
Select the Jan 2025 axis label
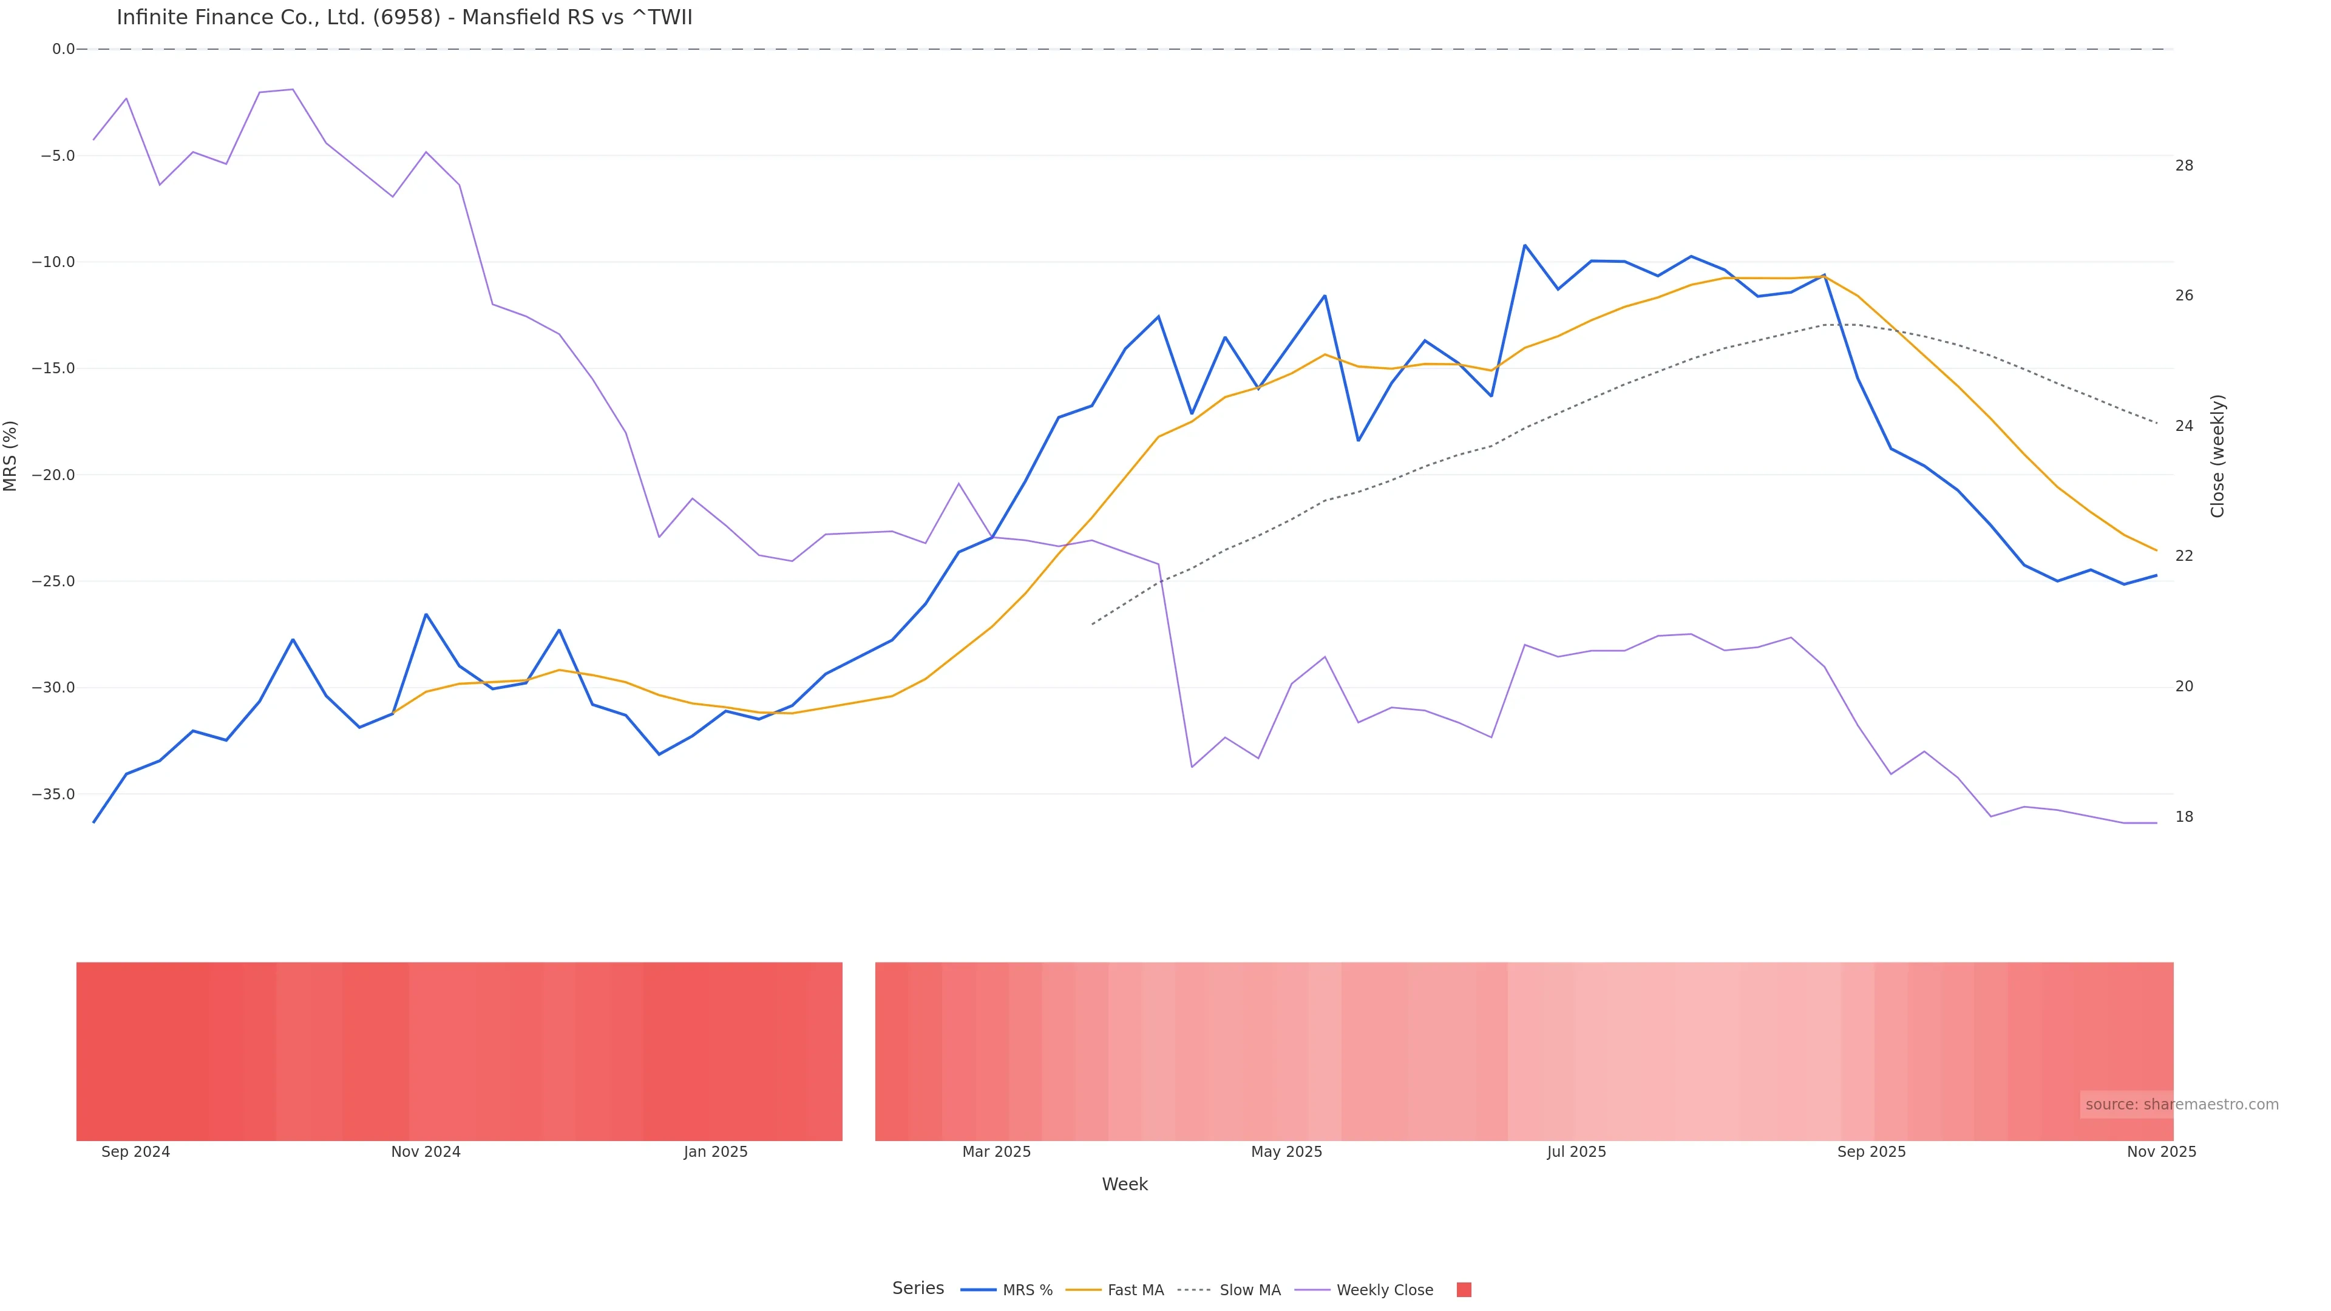[716, 1152]
